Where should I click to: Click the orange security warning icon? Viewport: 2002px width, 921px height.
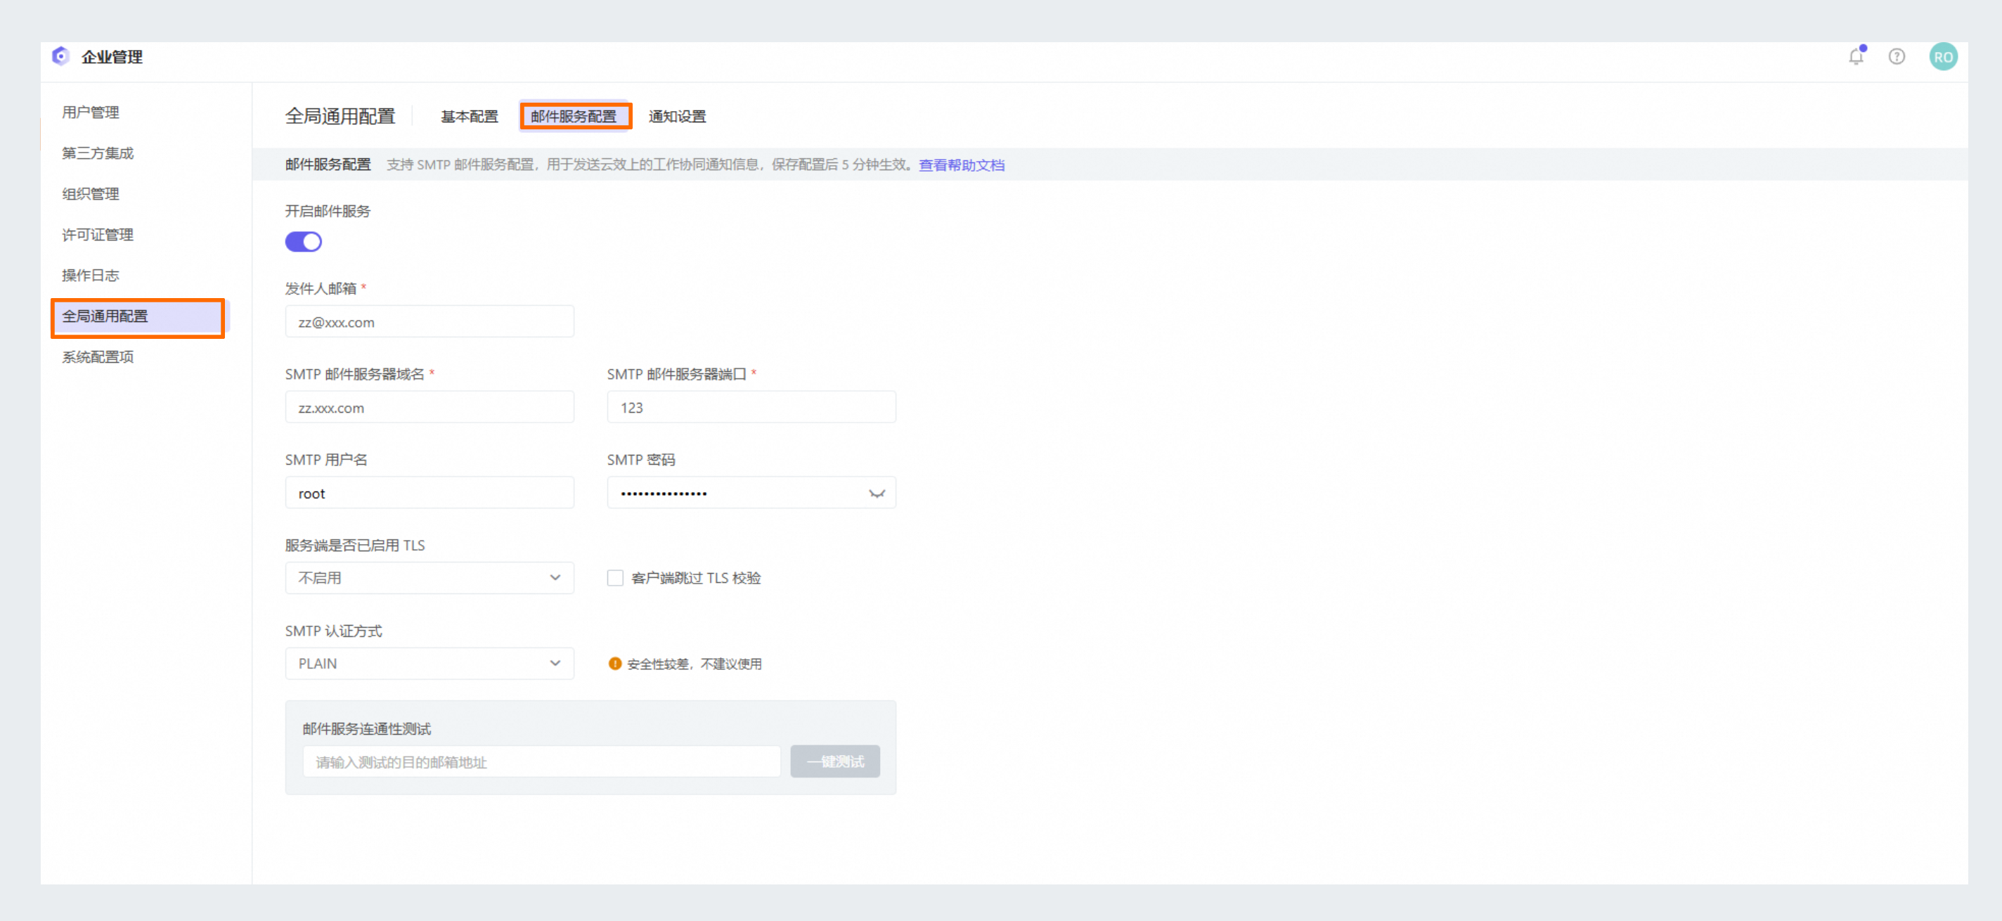tap(614, 664)
